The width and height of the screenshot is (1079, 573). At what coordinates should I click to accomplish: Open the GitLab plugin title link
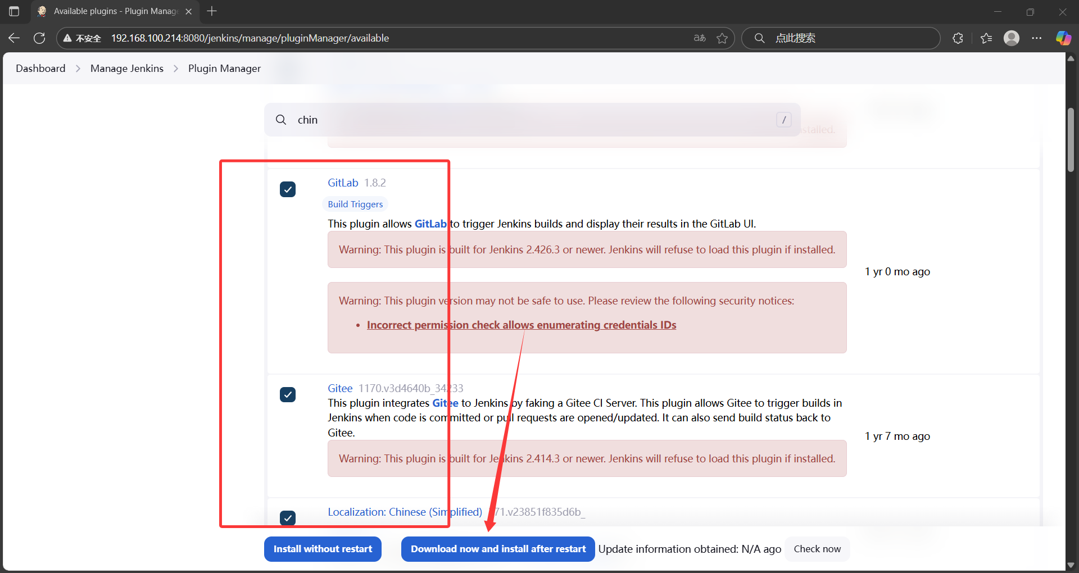point(343,183)
